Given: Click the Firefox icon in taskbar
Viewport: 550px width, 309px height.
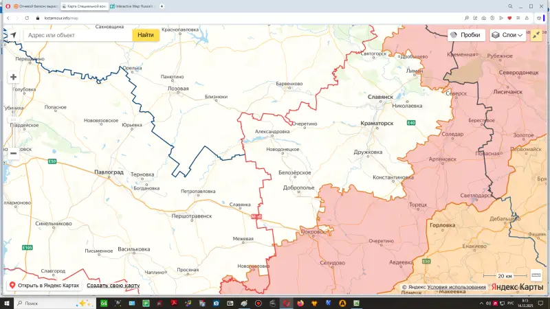Looking at the screenshot, I should [300, 303].
